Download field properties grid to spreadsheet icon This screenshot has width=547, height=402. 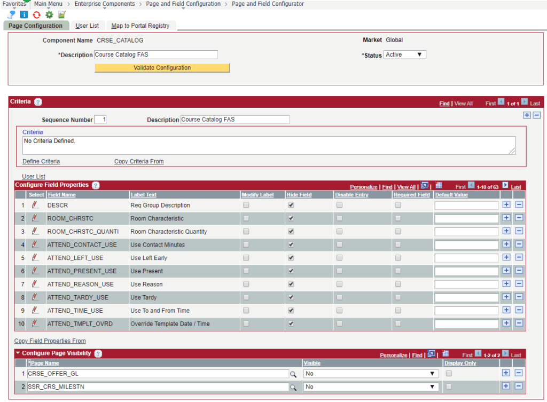pyautogui.click(x=439, y=186)
